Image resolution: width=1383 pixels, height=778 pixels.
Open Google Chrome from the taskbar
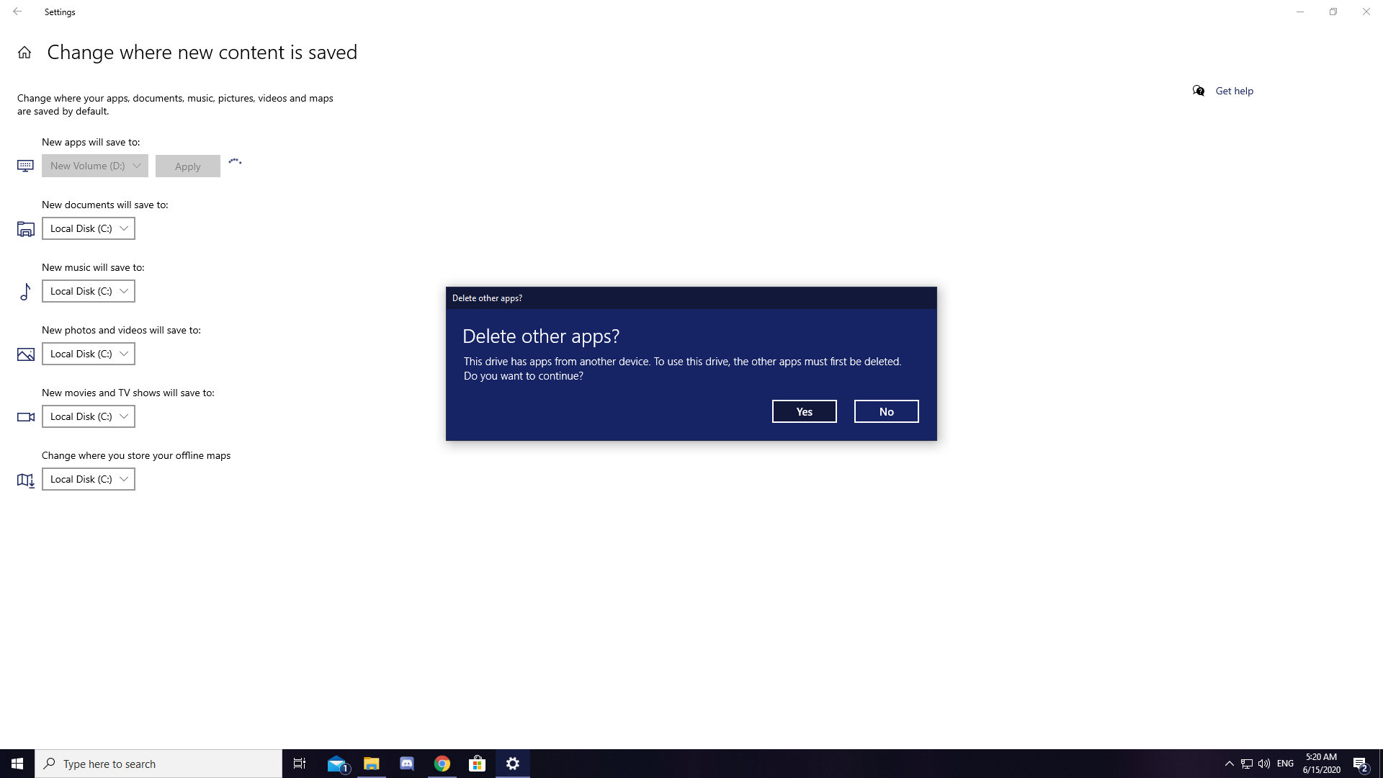pyautogui.click(x=442, y=764)
